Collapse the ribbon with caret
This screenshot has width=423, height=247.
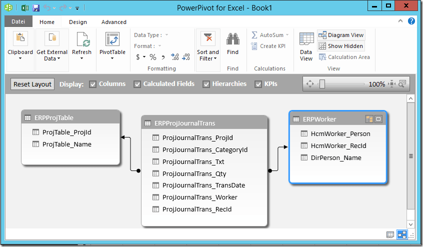400,21
